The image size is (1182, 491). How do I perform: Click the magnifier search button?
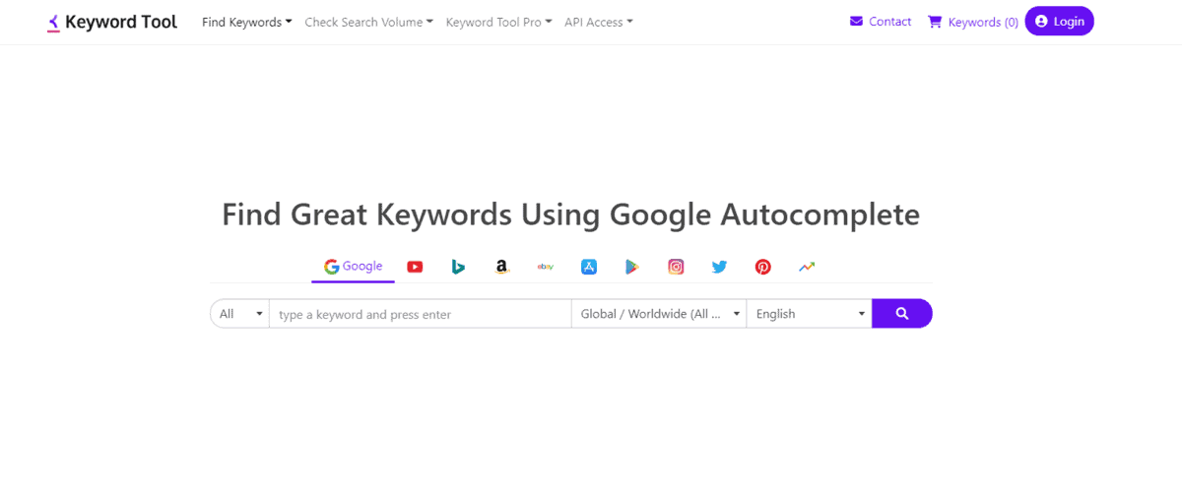[902, 314]
